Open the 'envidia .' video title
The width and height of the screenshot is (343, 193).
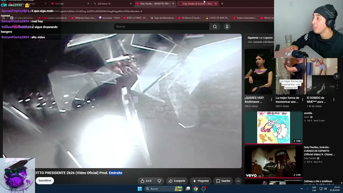[309, 113]
